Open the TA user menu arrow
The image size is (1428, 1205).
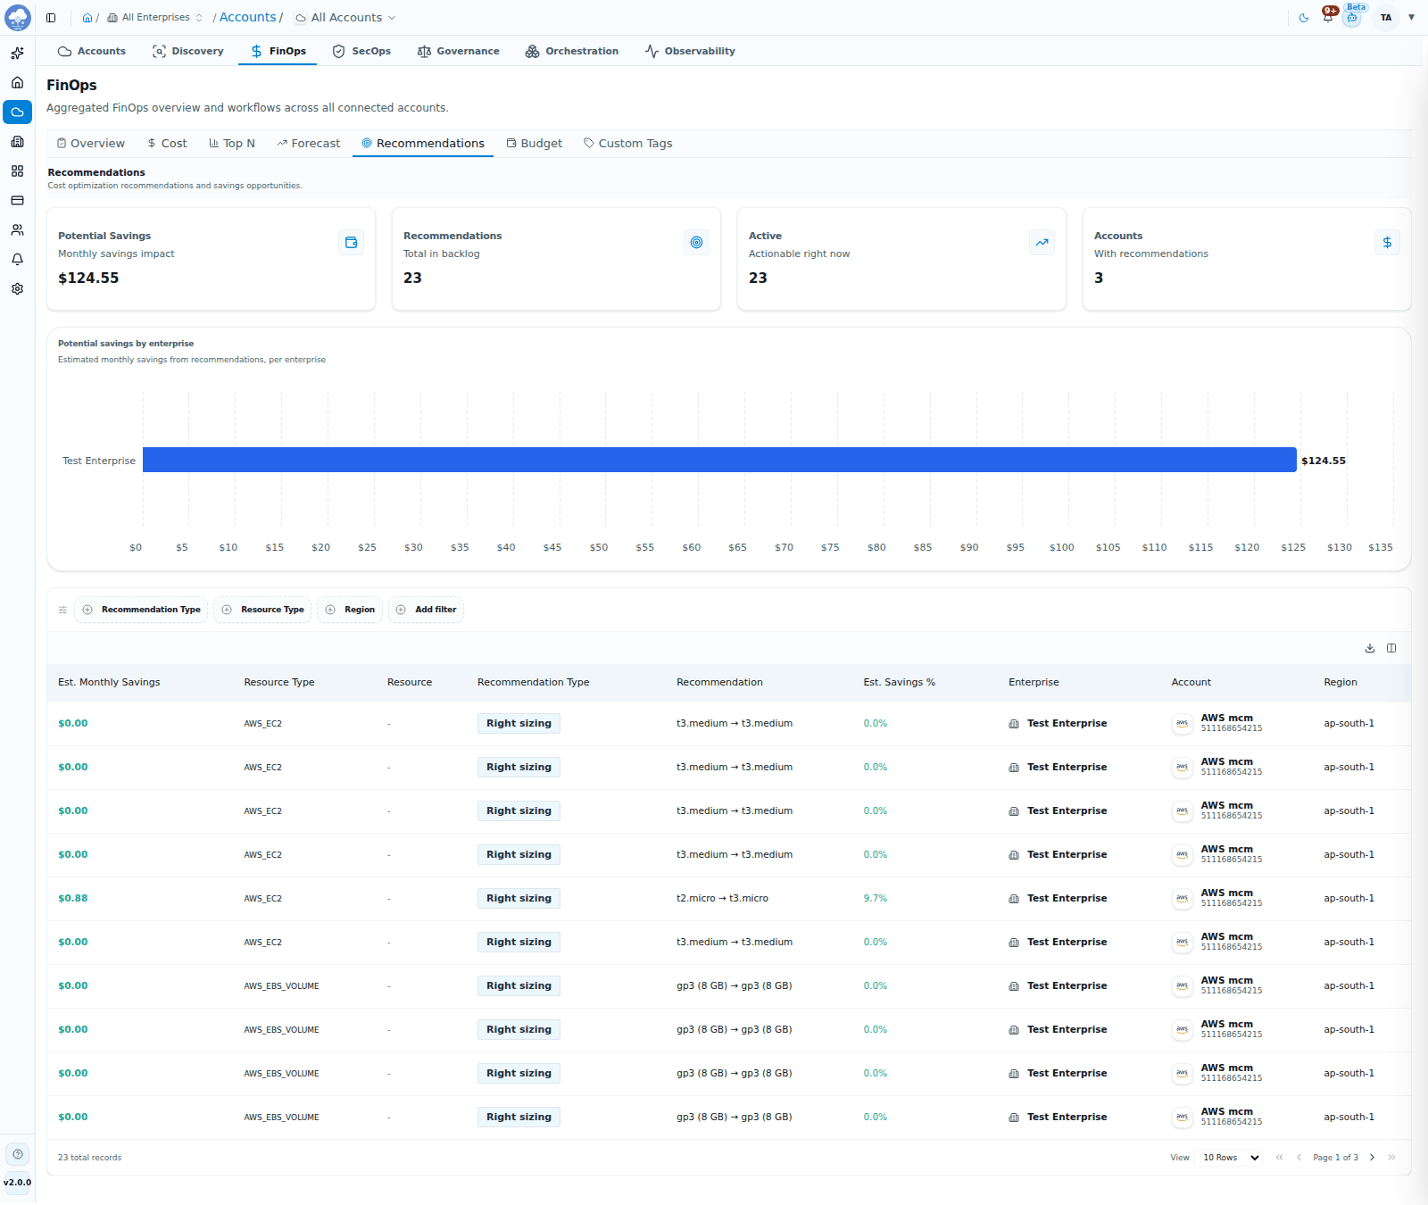[1411, 18]
